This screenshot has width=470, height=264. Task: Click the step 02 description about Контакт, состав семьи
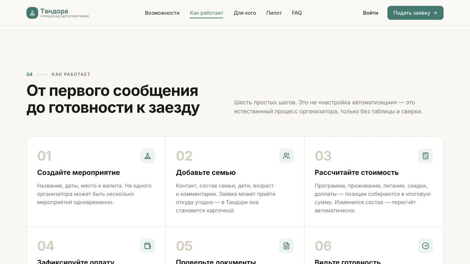pyautogui.click(x=225, y=198)
